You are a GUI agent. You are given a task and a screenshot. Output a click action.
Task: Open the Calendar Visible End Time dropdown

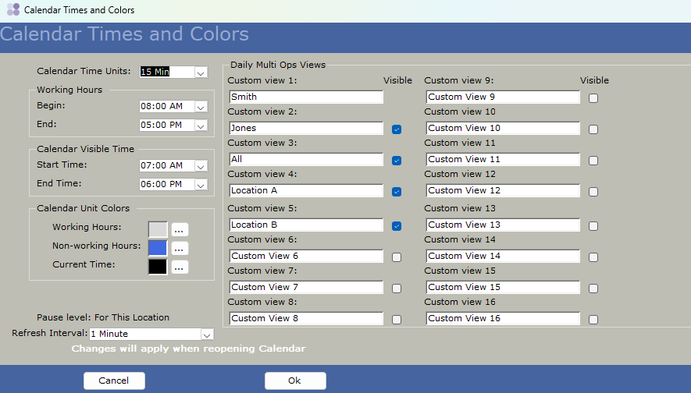click(x=201, y=185)
